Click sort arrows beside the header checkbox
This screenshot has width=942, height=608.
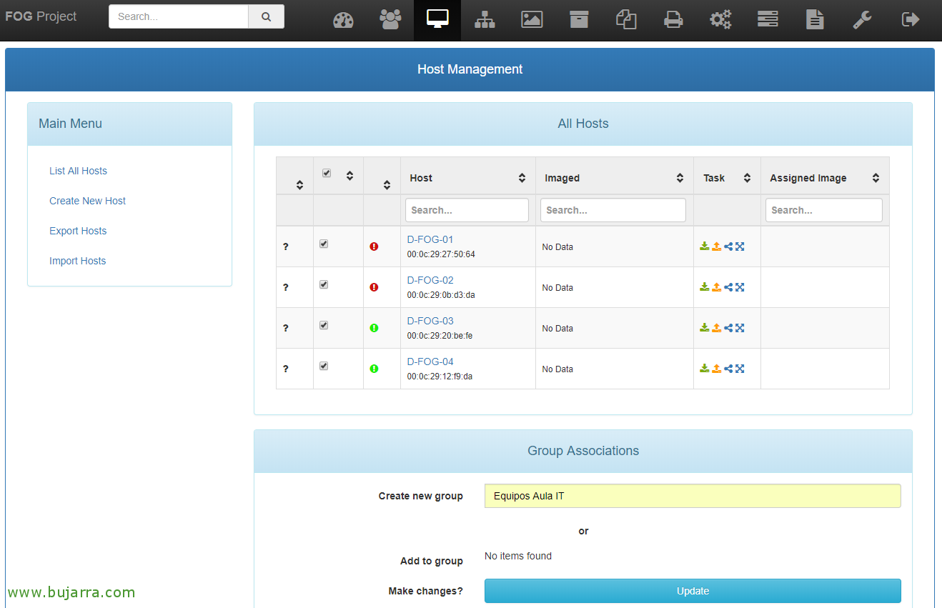(x=349, y=176)
